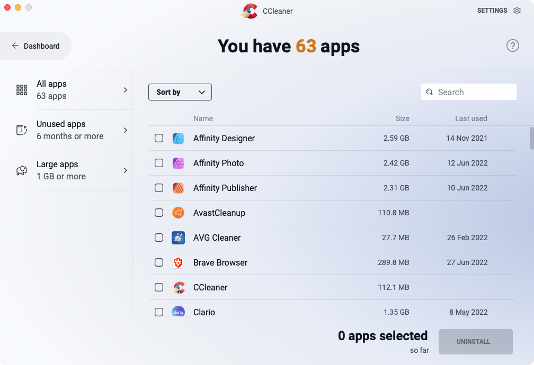Click the CCleaner logo in the title bar
534x365 pixels.
point(250,11)
